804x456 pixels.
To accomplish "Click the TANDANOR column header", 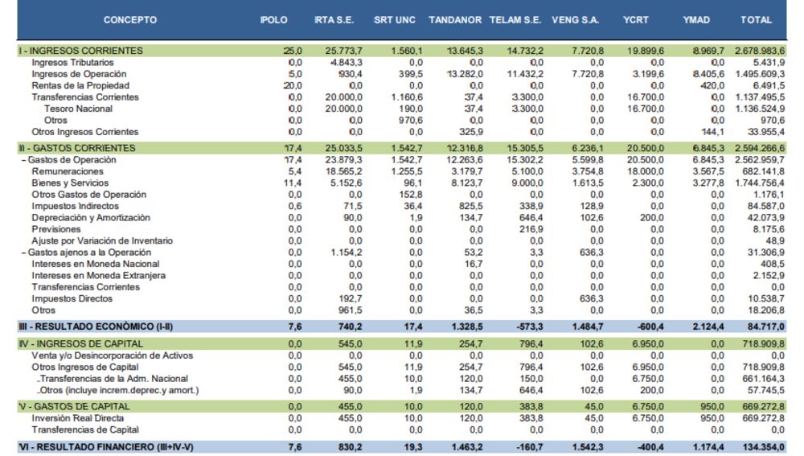I will point(455,20).
